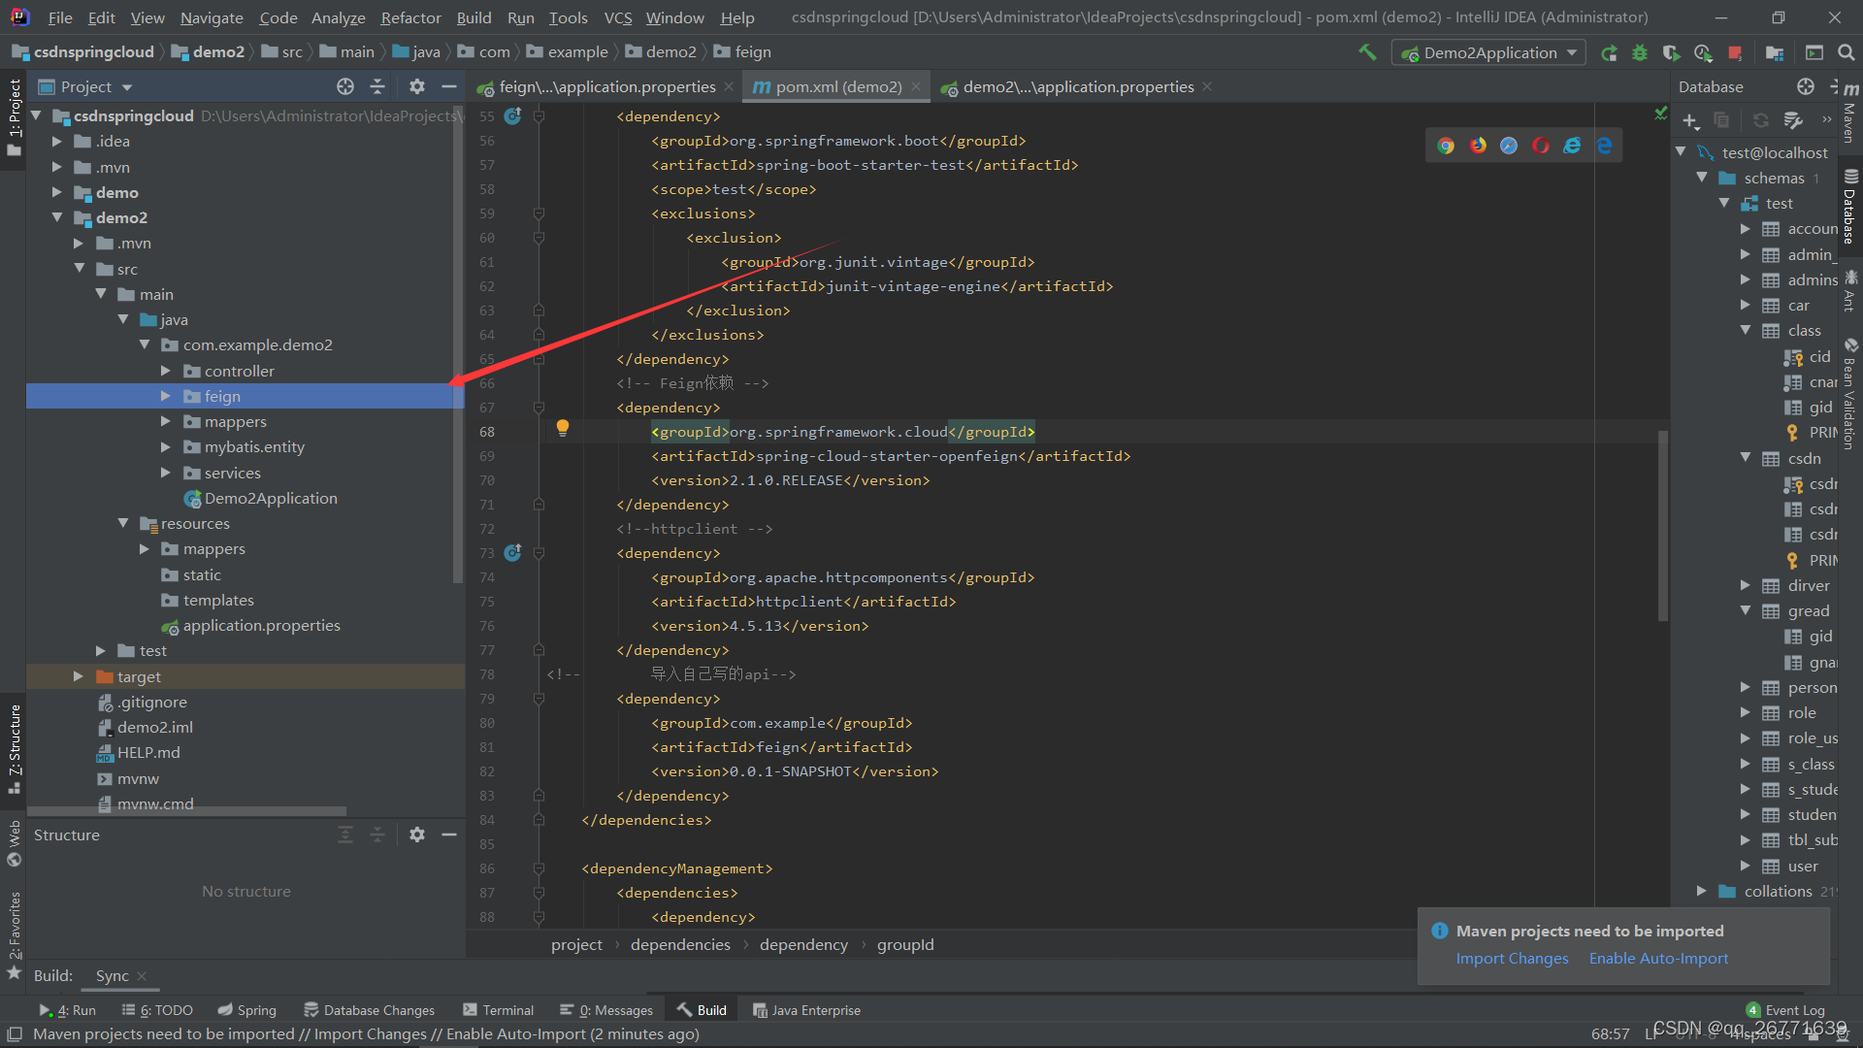Expand the feign package in project tree
The image size is (1863, 1048).
click(x=165, y=396)
